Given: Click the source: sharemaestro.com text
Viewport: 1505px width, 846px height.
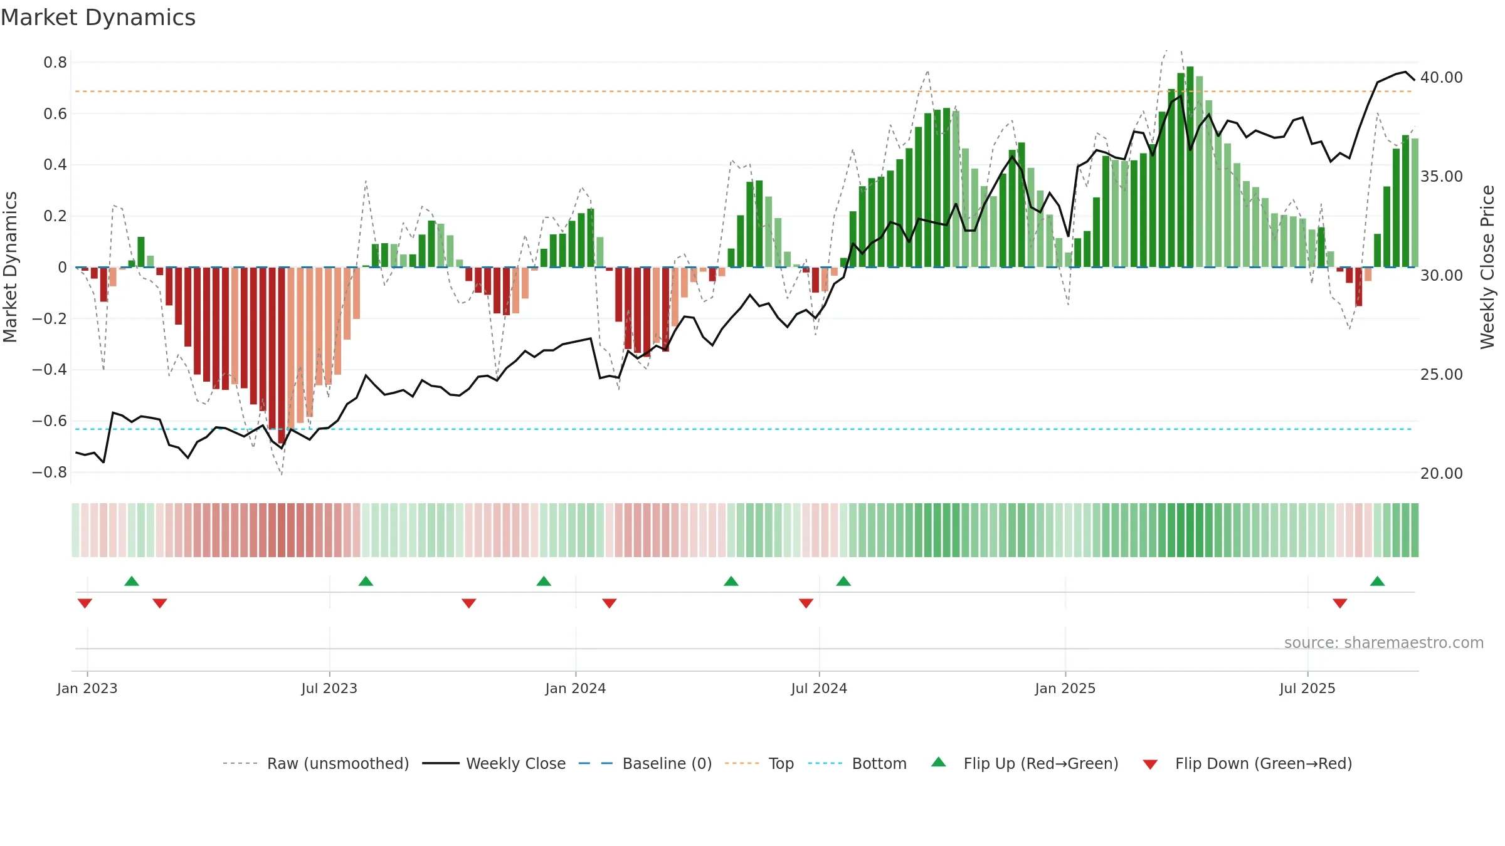Looking at the screenshot, I should (1383, 642).
